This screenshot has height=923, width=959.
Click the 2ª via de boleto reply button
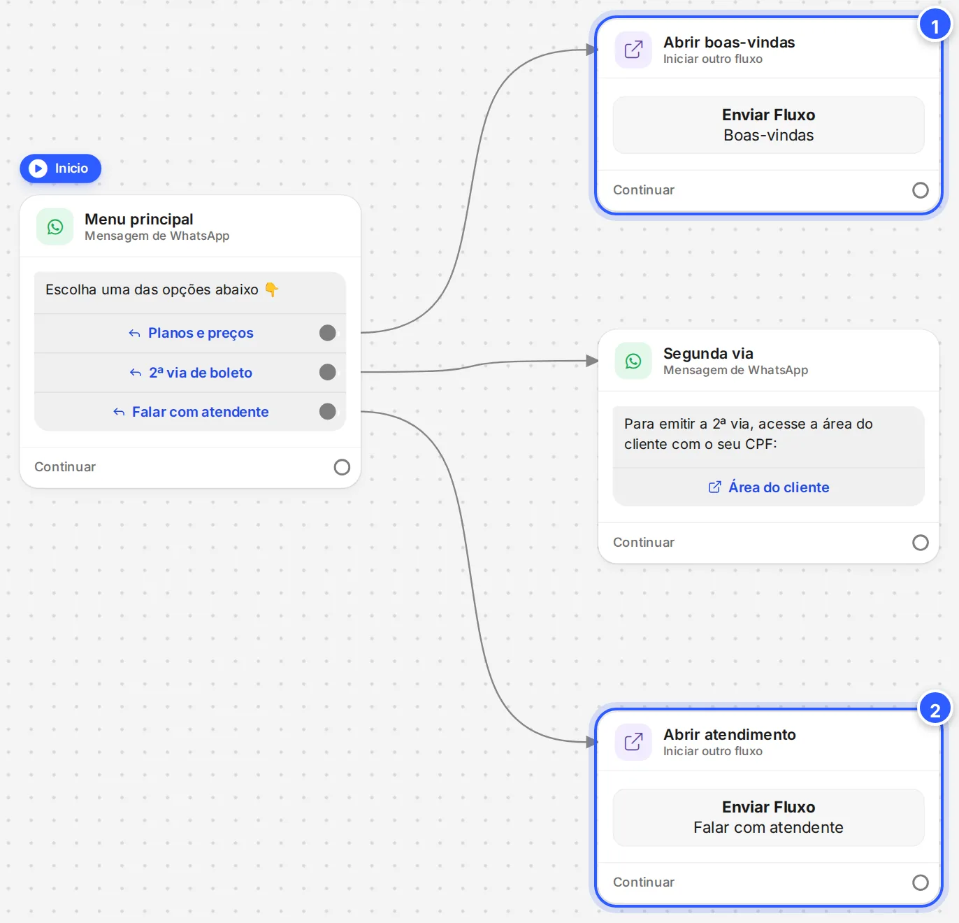tap(190, 373)
